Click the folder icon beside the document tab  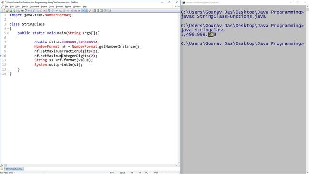(2, 169)
